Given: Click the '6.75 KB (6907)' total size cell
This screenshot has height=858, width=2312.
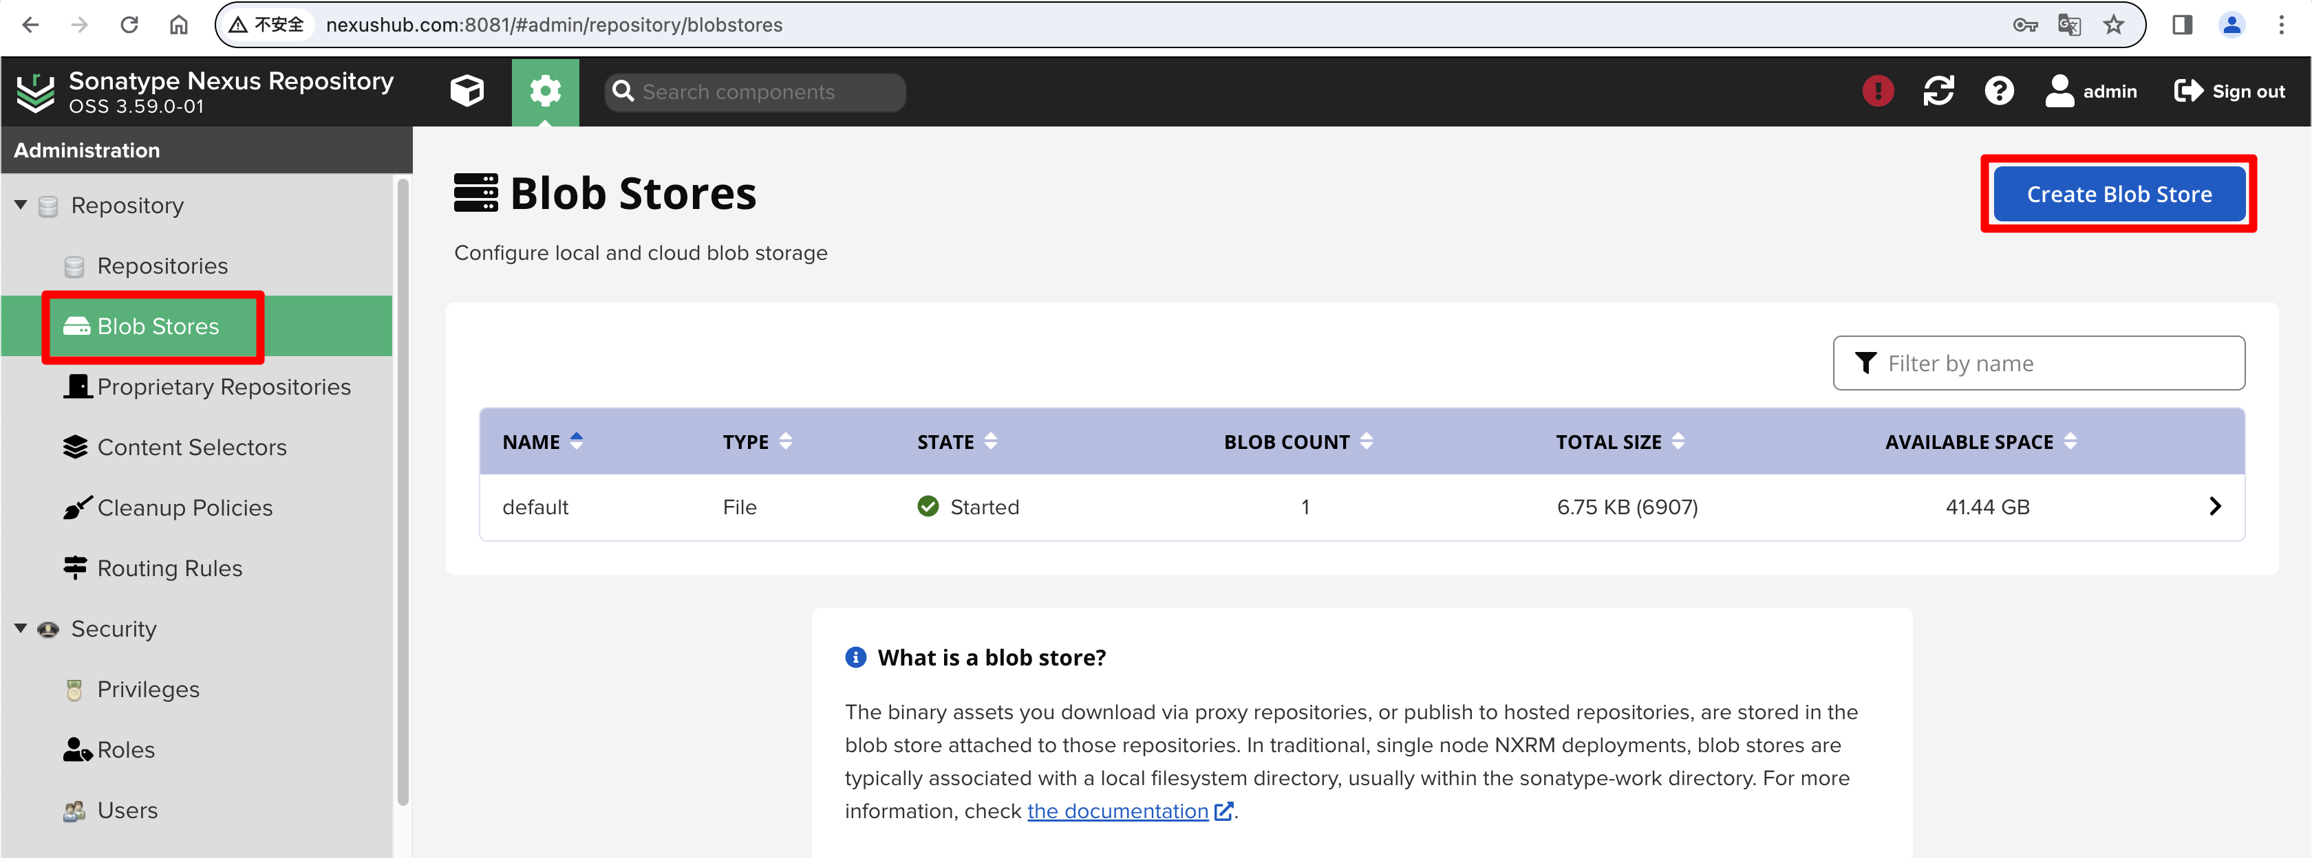Looking at the screenshot, I should (x=1627, y=507).
